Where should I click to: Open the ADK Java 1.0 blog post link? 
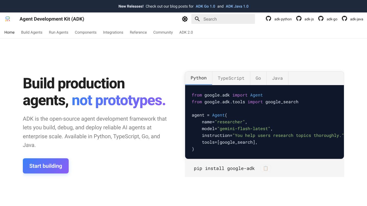coord(237,6)
